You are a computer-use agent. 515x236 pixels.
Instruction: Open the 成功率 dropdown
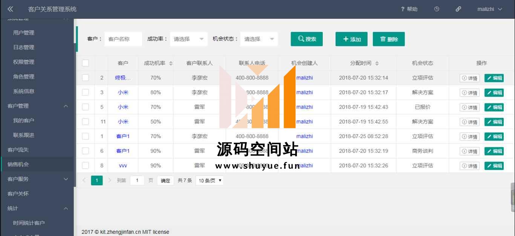pyautogui.click(x=189, y=39)
